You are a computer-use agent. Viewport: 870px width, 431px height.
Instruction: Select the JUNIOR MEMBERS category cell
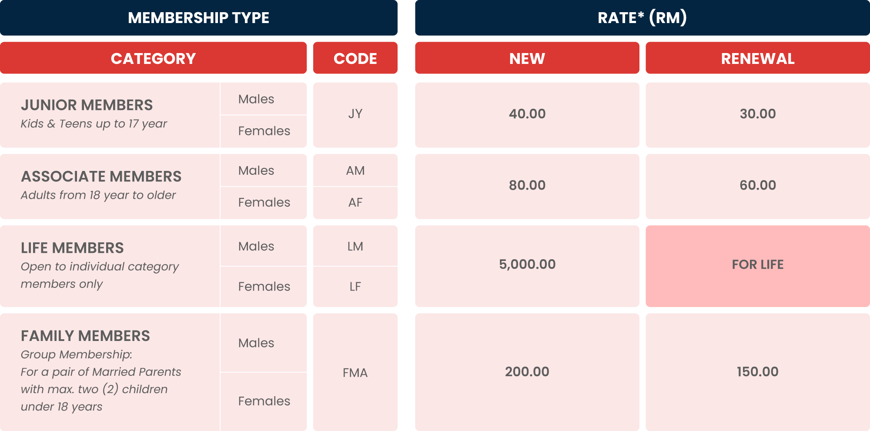(110, 115)
